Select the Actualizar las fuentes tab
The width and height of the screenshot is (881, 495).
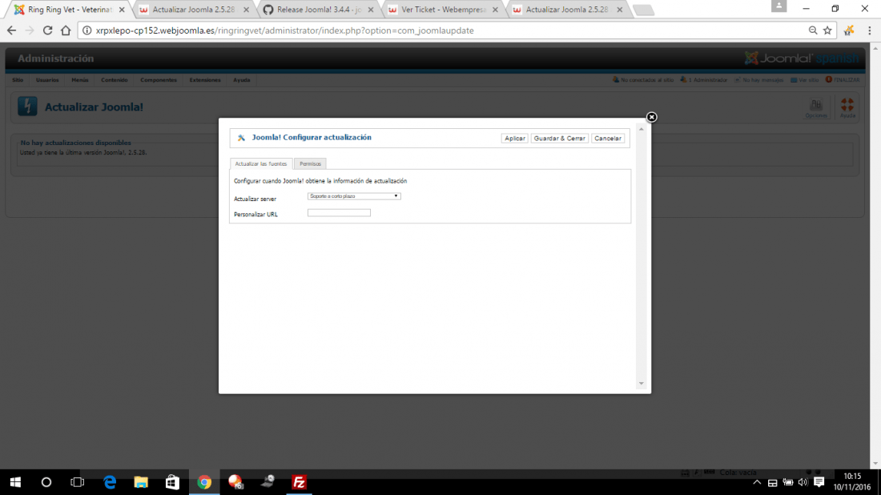(x=261, y=163)
